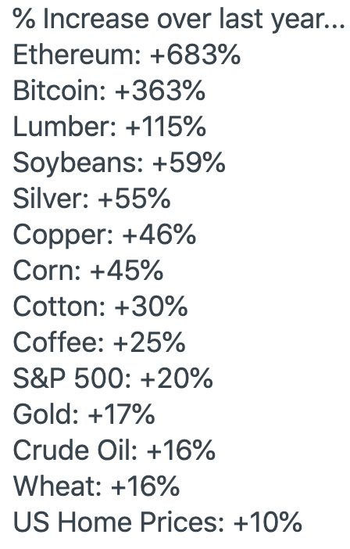
Task: Select the Silver: +55% entry
Action: click(x=91, y=199)
